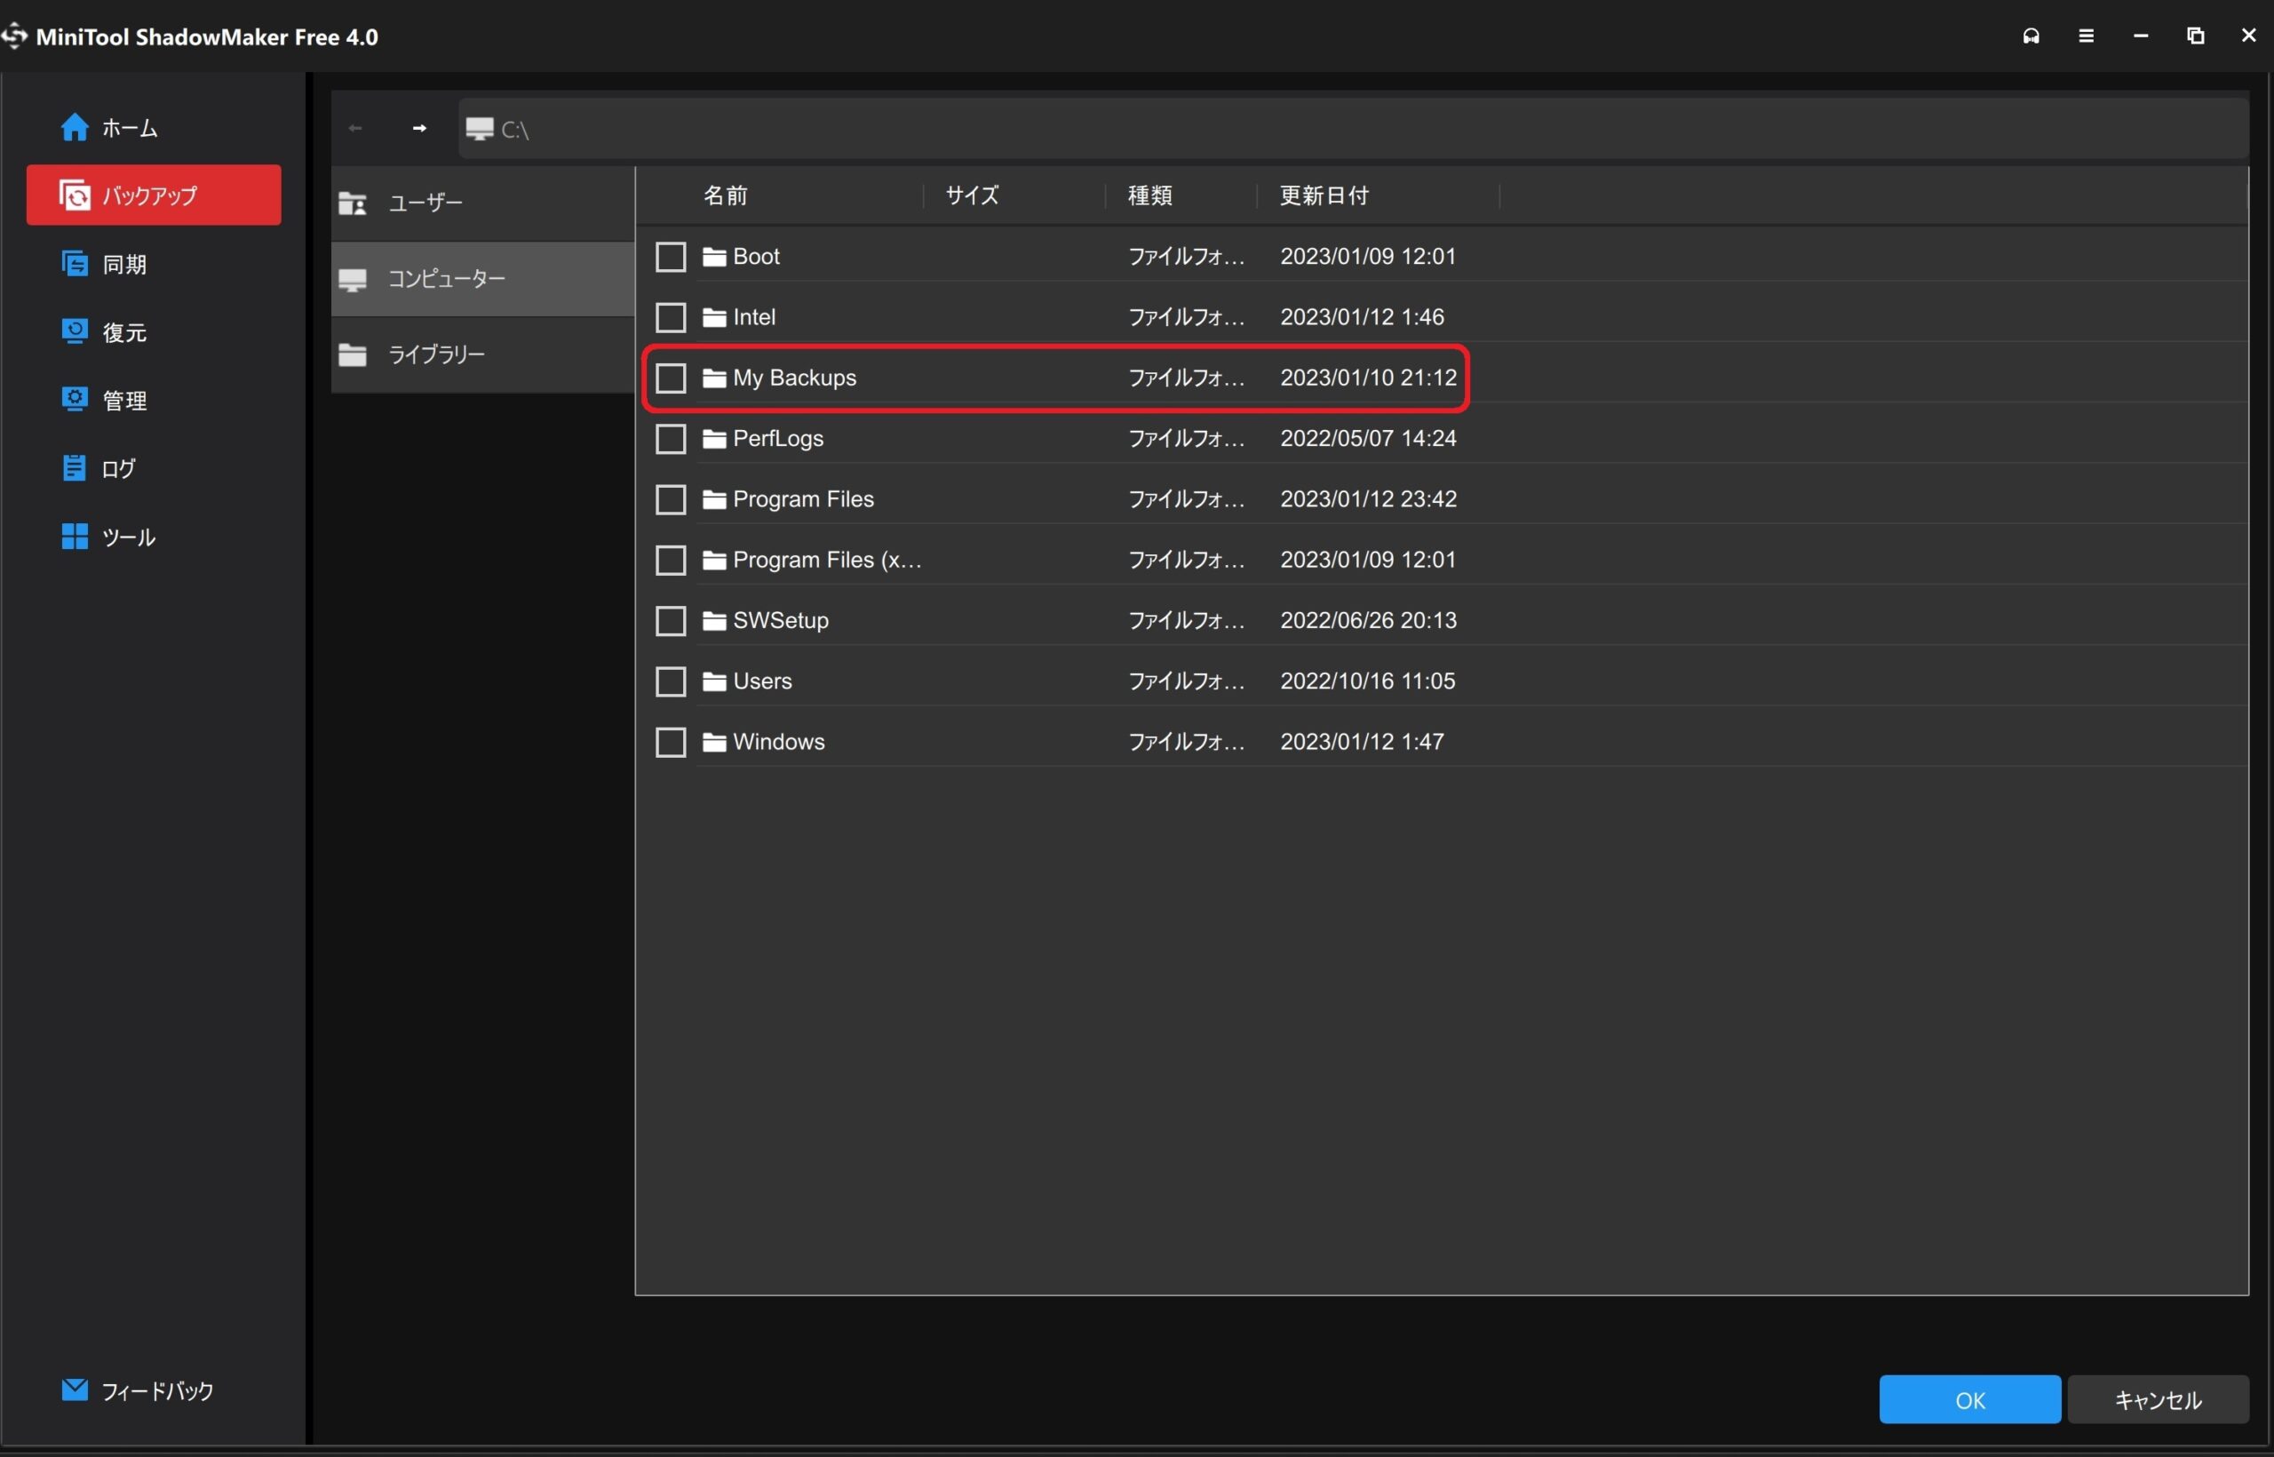This screenshot has width=2274, height=1457.
Task: Check the Program Files folder checkbox
Action: pyautogui.click(x=671, y=498)
